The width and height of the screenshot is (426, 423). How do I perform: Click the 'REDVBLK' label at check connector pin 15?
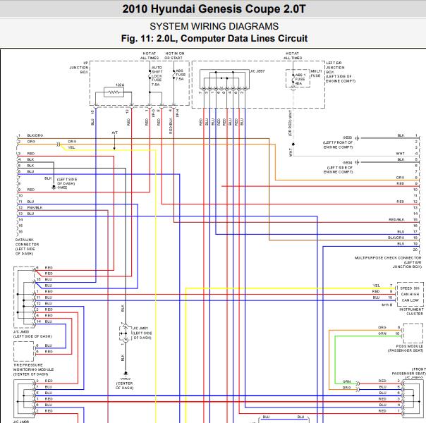pyautogui.click(x=396, y=219)
